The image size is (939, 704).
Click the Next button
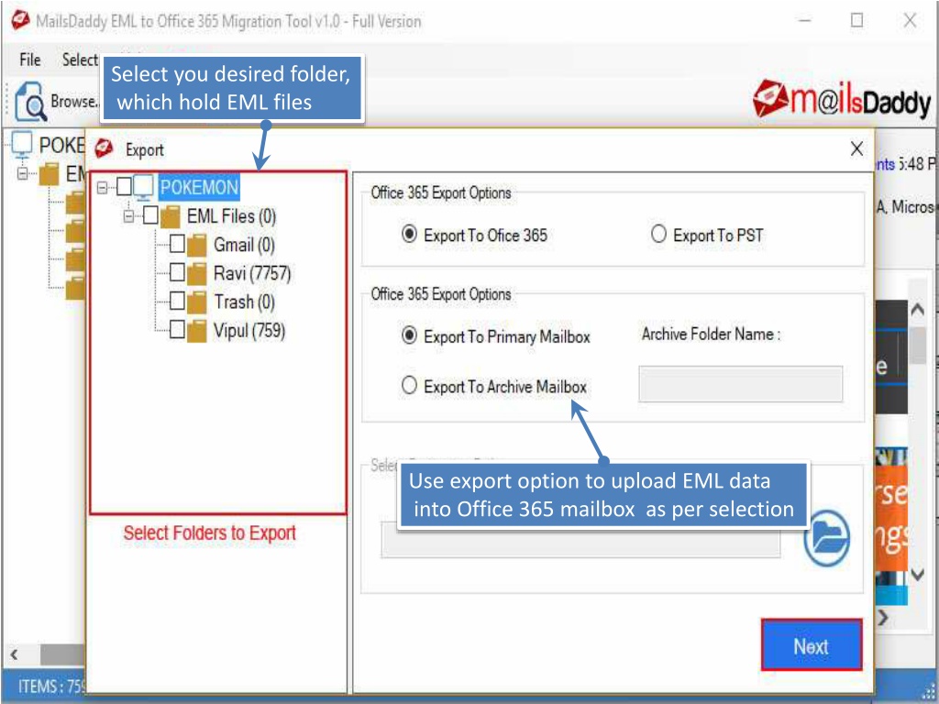point(812,644)
